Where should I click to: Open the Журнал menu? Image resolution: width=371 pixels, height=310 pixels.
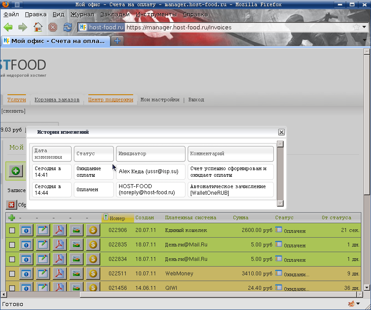coord(82,14)
